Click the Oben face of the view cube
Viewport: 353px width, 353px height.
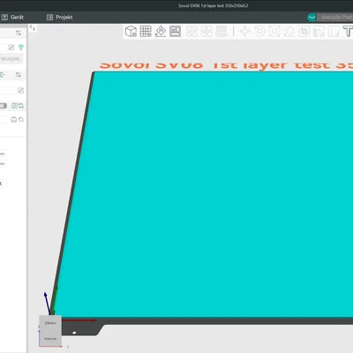(50, 323)
